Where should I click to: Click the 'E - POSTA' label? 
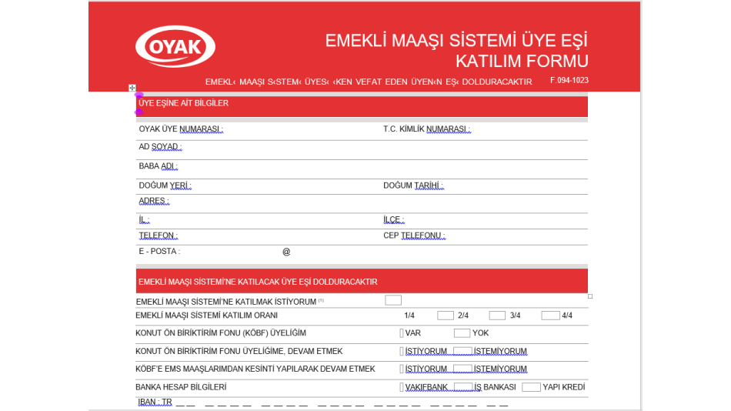pos(159,252)
